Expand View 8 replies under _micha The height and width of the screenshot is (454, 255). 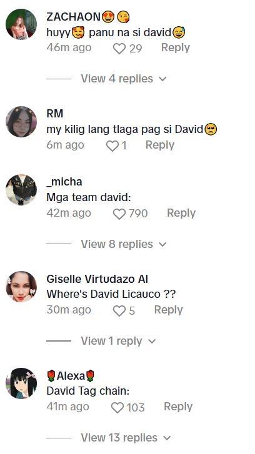pyautogui.click(x=124, y=244)
